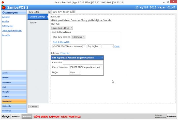The width and height of the screenshot is (178, 120).
Task: Click the Özel Kısıtlama Ekle link
Action: [x=61, y=42]
